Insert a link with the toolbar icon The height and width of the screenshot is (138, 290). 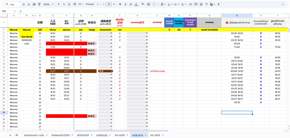pyautogui.click(x=191, y=4)
